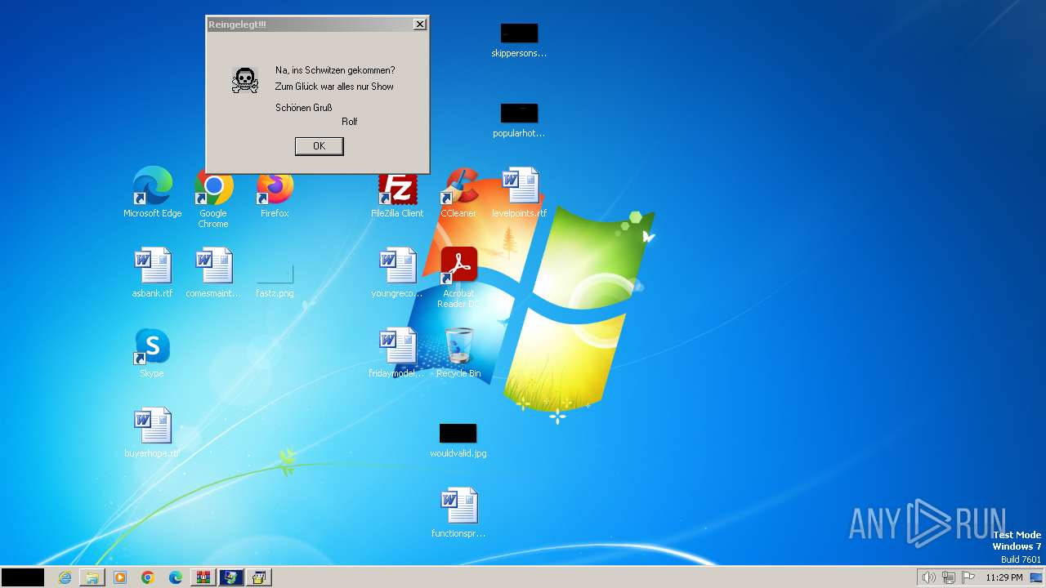
Task: Open the CCleaner desktop shortcut
Action: tap(458, 194)
